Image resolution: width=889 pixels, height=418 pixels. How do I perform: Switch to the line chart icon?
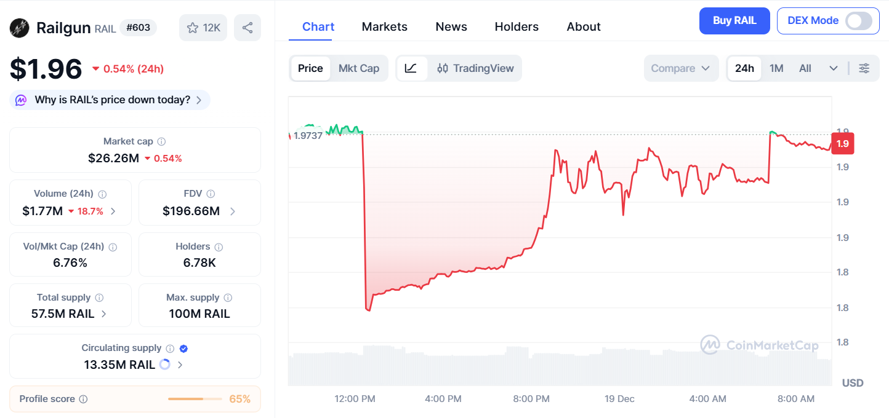click(411, 68)
